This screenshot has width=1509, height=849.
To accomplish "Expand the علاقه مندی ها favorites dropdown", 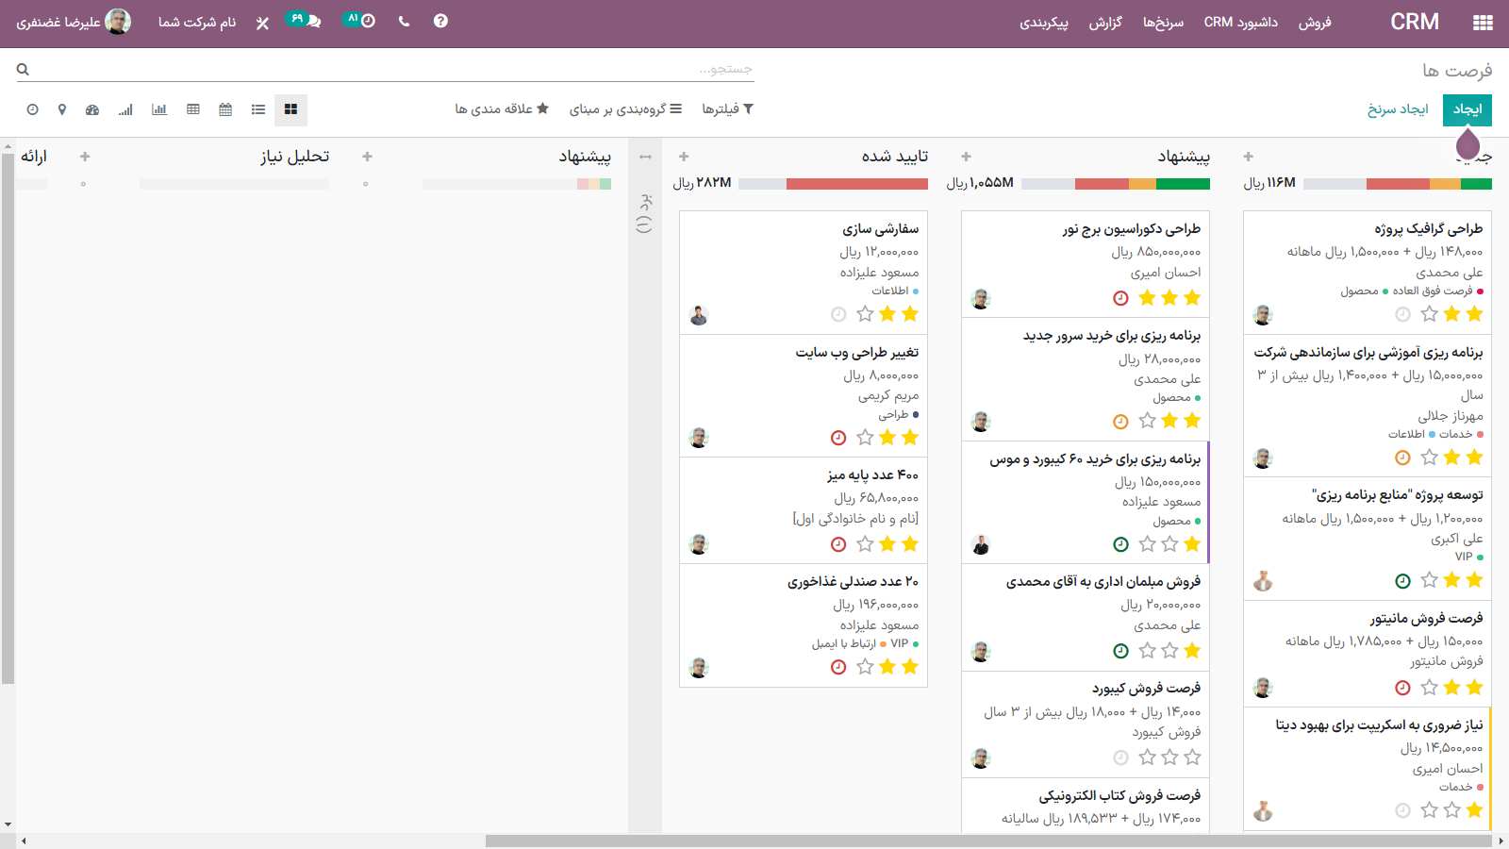I will [502, 109].
